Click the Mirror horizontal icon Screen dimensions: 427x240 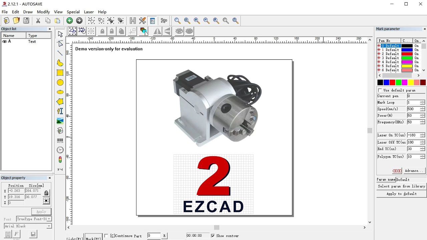point(157,31)
